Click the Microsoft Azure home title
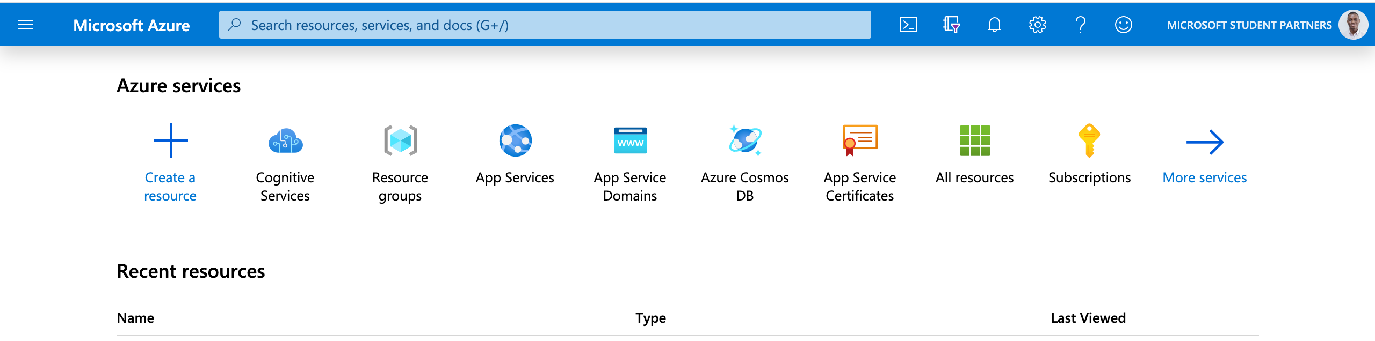The height and width of the screenshot is (341, 1375). 132,25
